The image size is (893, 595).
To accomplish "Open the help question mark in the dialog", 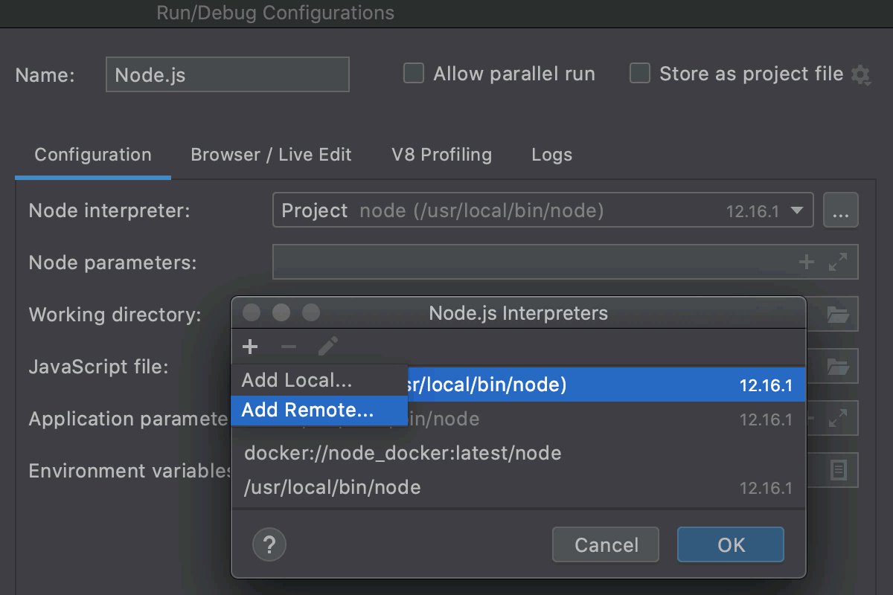I will tap(269, 544).
